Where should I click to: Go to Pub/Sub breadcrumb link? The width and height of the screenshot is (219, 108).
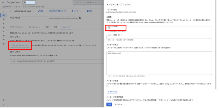click(8, 7)
